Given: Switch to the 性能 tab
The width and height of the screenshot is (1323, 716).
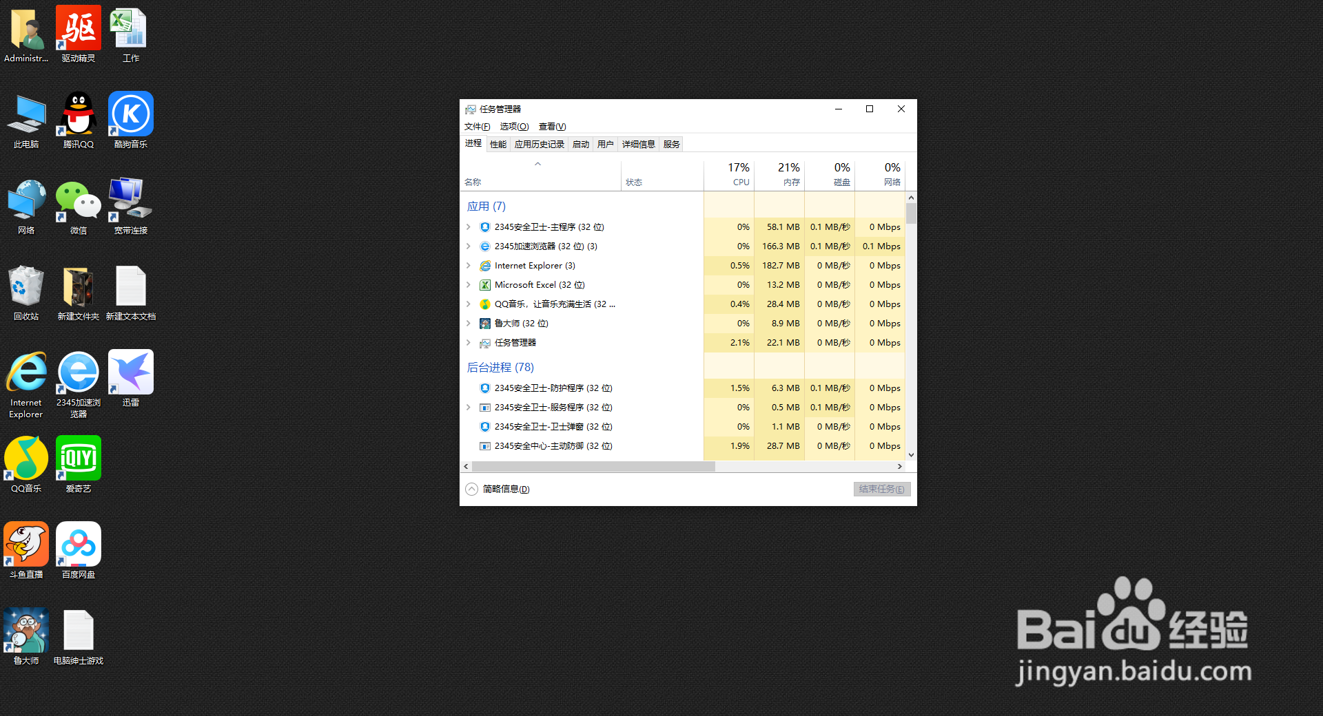Looking at the screenshot, I should (498, 145).
